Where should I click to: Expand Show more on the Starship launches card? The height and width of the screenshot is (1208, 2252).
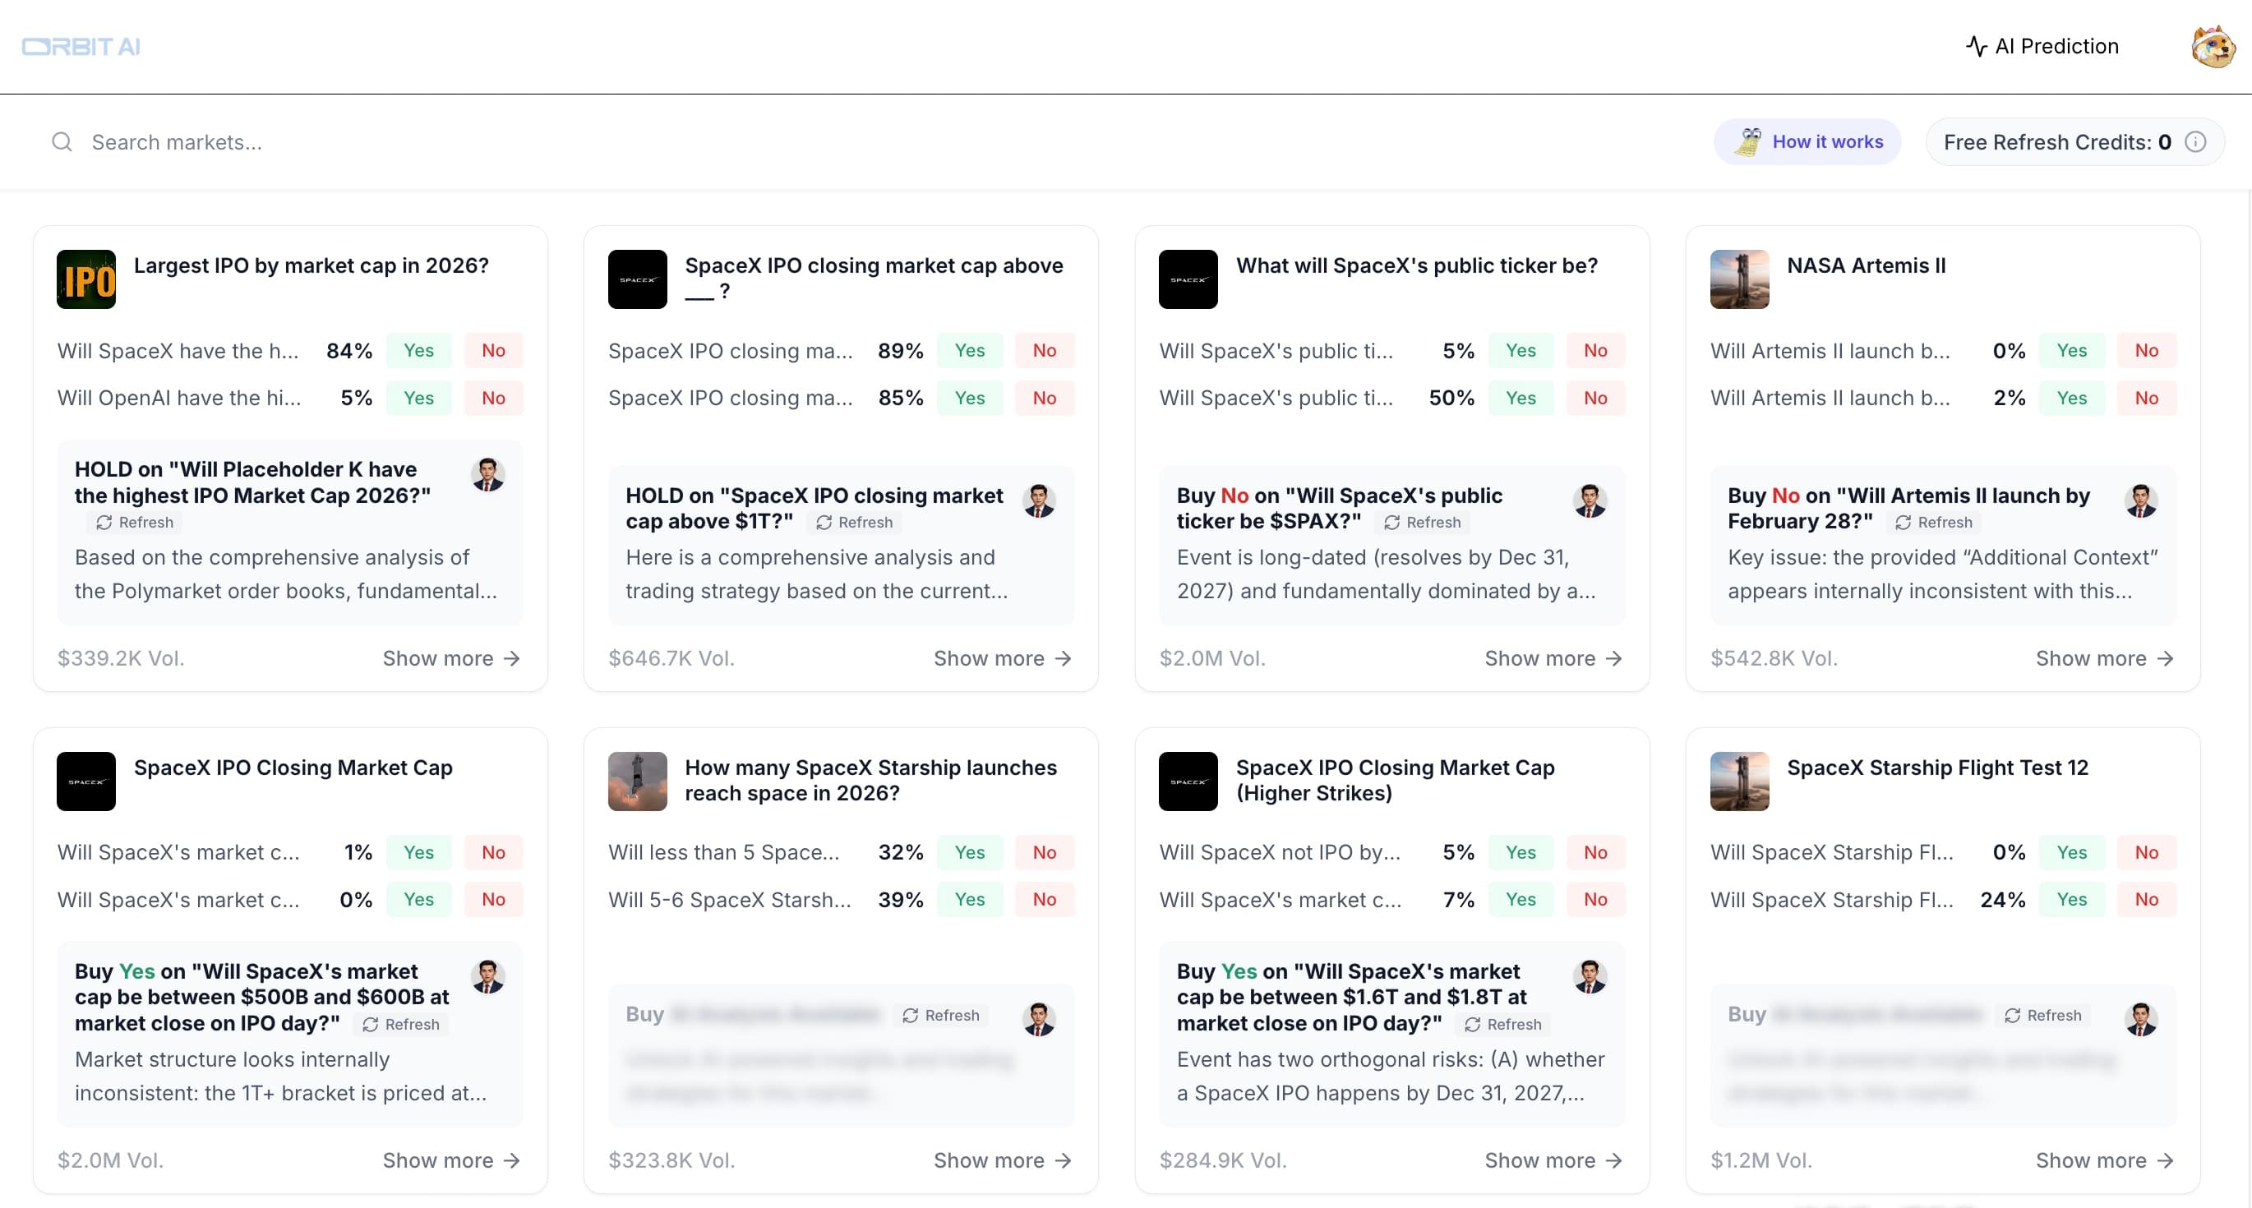pyautogui.click(x=1002, y=1160)
